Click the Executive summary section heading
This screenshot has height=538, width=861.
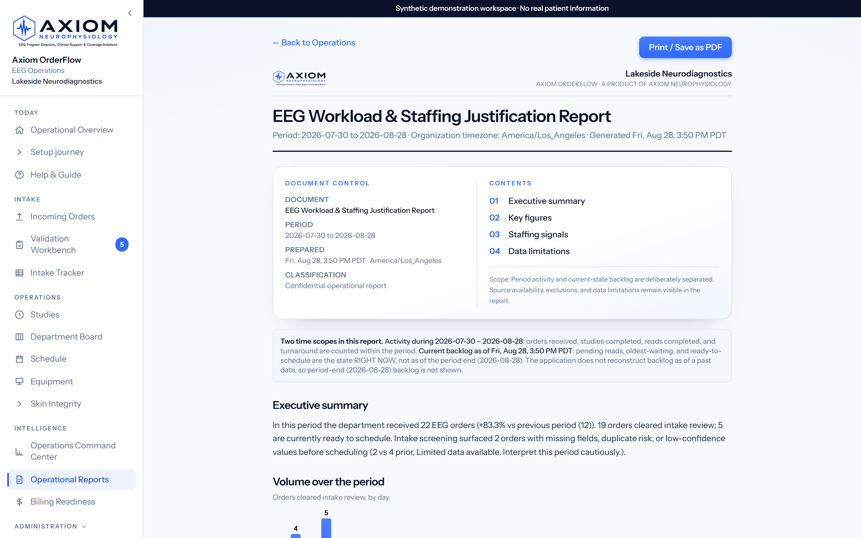pyautogui.click(x=320, y=405)
